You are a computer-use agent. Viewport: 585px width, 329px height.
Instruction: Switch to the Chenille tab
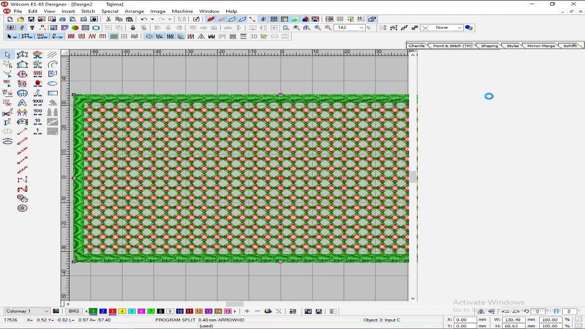coord(416,46)
